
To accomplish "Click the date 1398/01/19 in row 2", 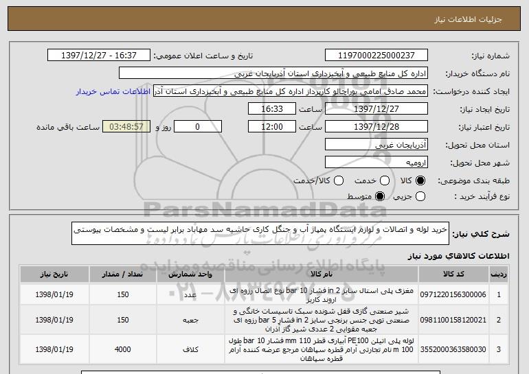I will click(x=54, y=320).
